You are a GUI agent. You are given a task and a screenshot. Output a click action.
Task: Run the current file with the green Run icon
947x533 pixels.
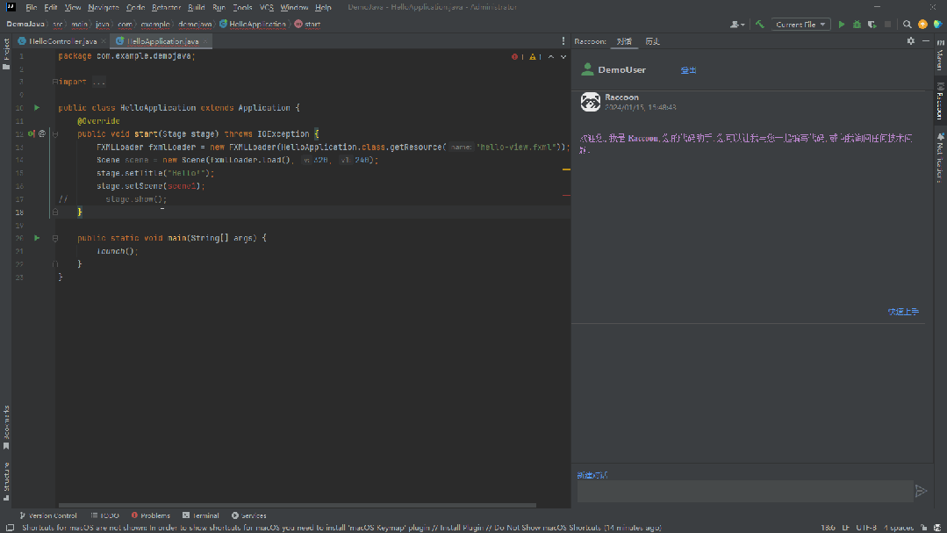click(x=841, y=25)
